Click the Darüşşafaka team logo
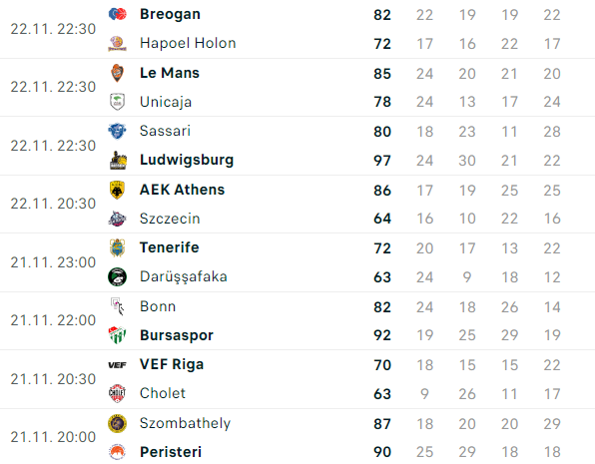This screenshot has height=464, width=595. coord(117,276)
